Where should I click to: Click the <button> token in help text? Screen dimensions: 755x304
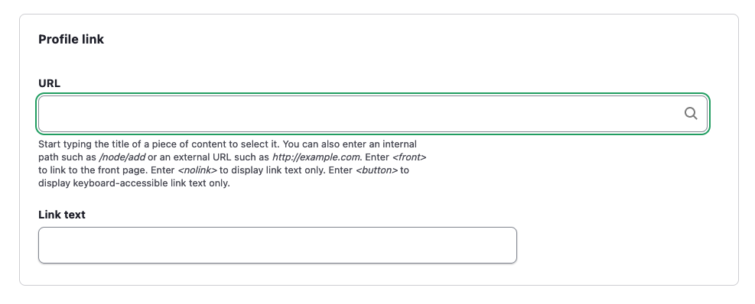[376, 170]
